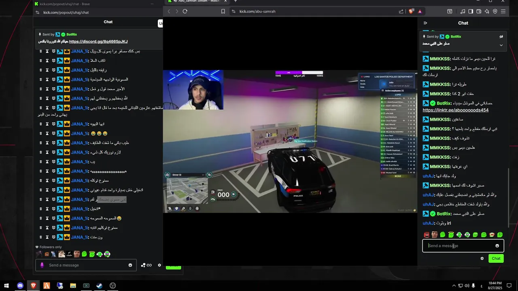The width and height of the screenshot is (518, 291).
Task: Click username JANA_1i on the "ايها الهيبه" row
Action: click(79, 124)
